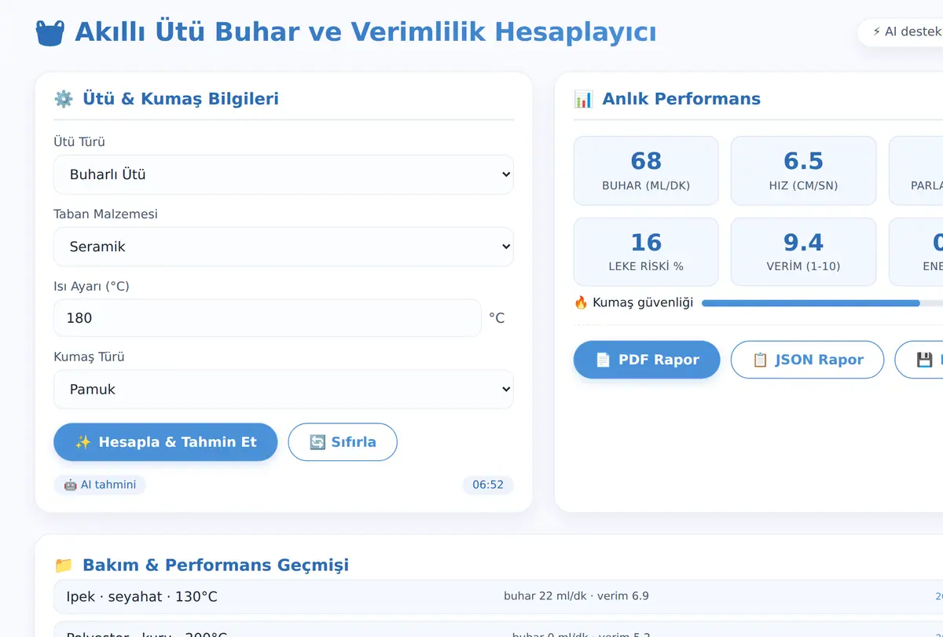943x637 pixels.
Task: Select the HIZ (CM/SN) 6.5 stat card
Action: (x=803, y=170)
